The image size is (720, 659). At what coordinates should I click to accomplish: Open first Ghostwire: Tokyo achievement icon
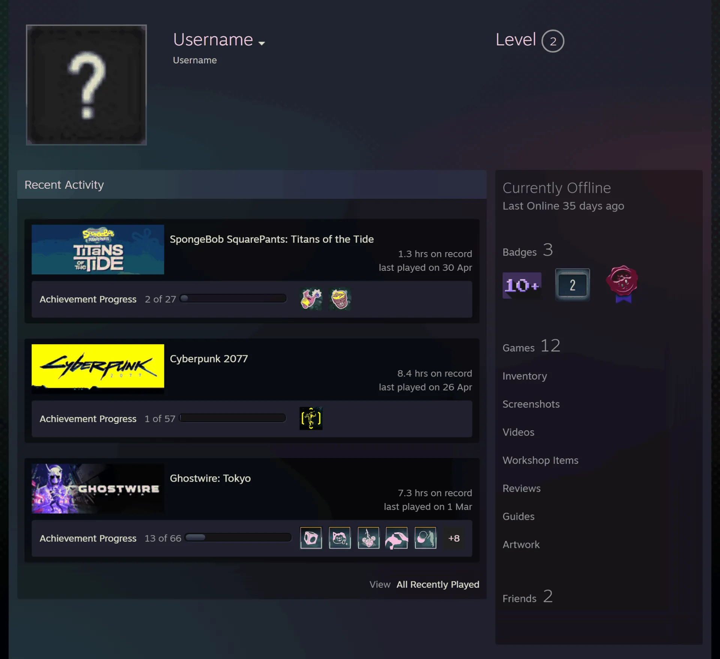point(311,538)
